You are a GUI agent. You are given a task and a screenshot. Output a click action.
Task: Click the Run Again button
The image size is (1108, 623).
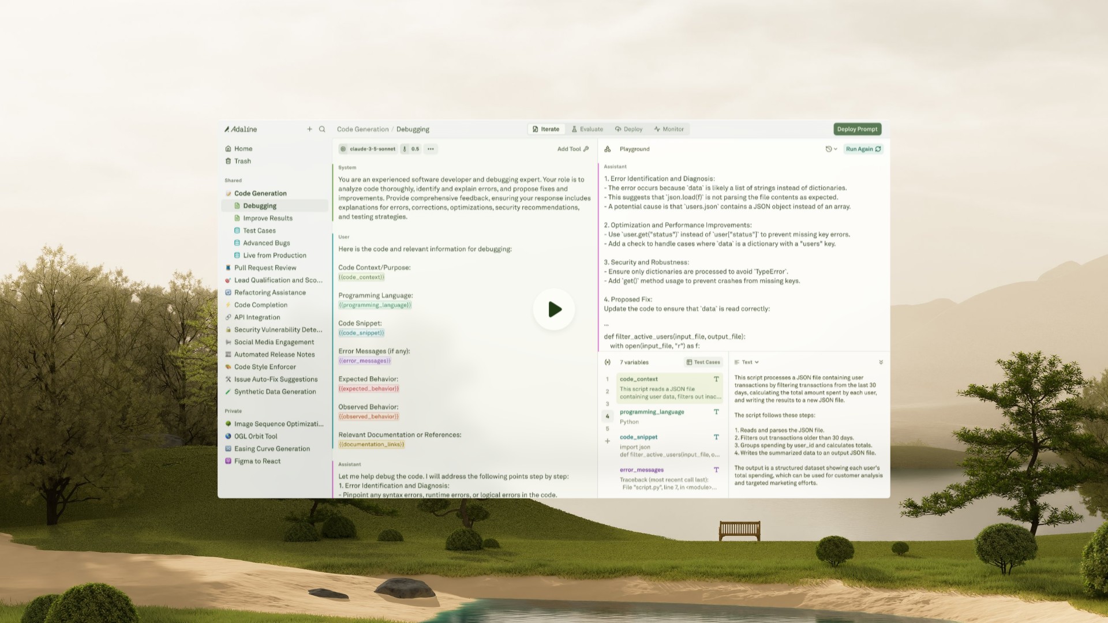coord(863,149)
